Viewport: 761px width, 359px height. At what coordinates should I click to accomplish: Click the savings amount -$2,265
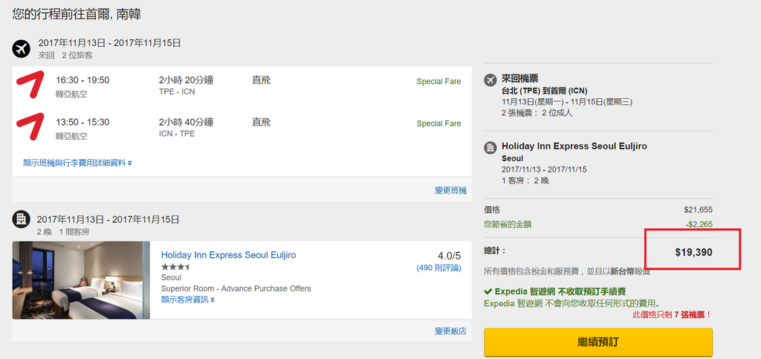[x=699, y=224]
